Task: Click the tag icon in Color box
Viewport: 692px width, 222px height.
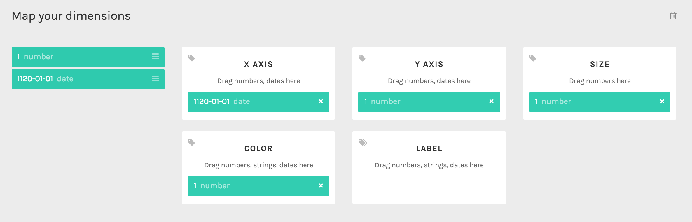Action: (191, 142)
